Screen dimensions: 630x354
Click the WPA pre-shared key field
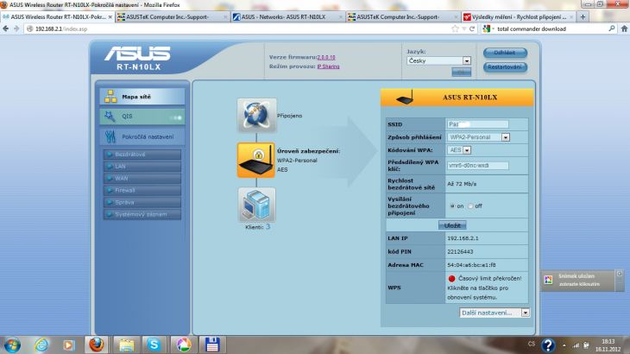(478, 165)
